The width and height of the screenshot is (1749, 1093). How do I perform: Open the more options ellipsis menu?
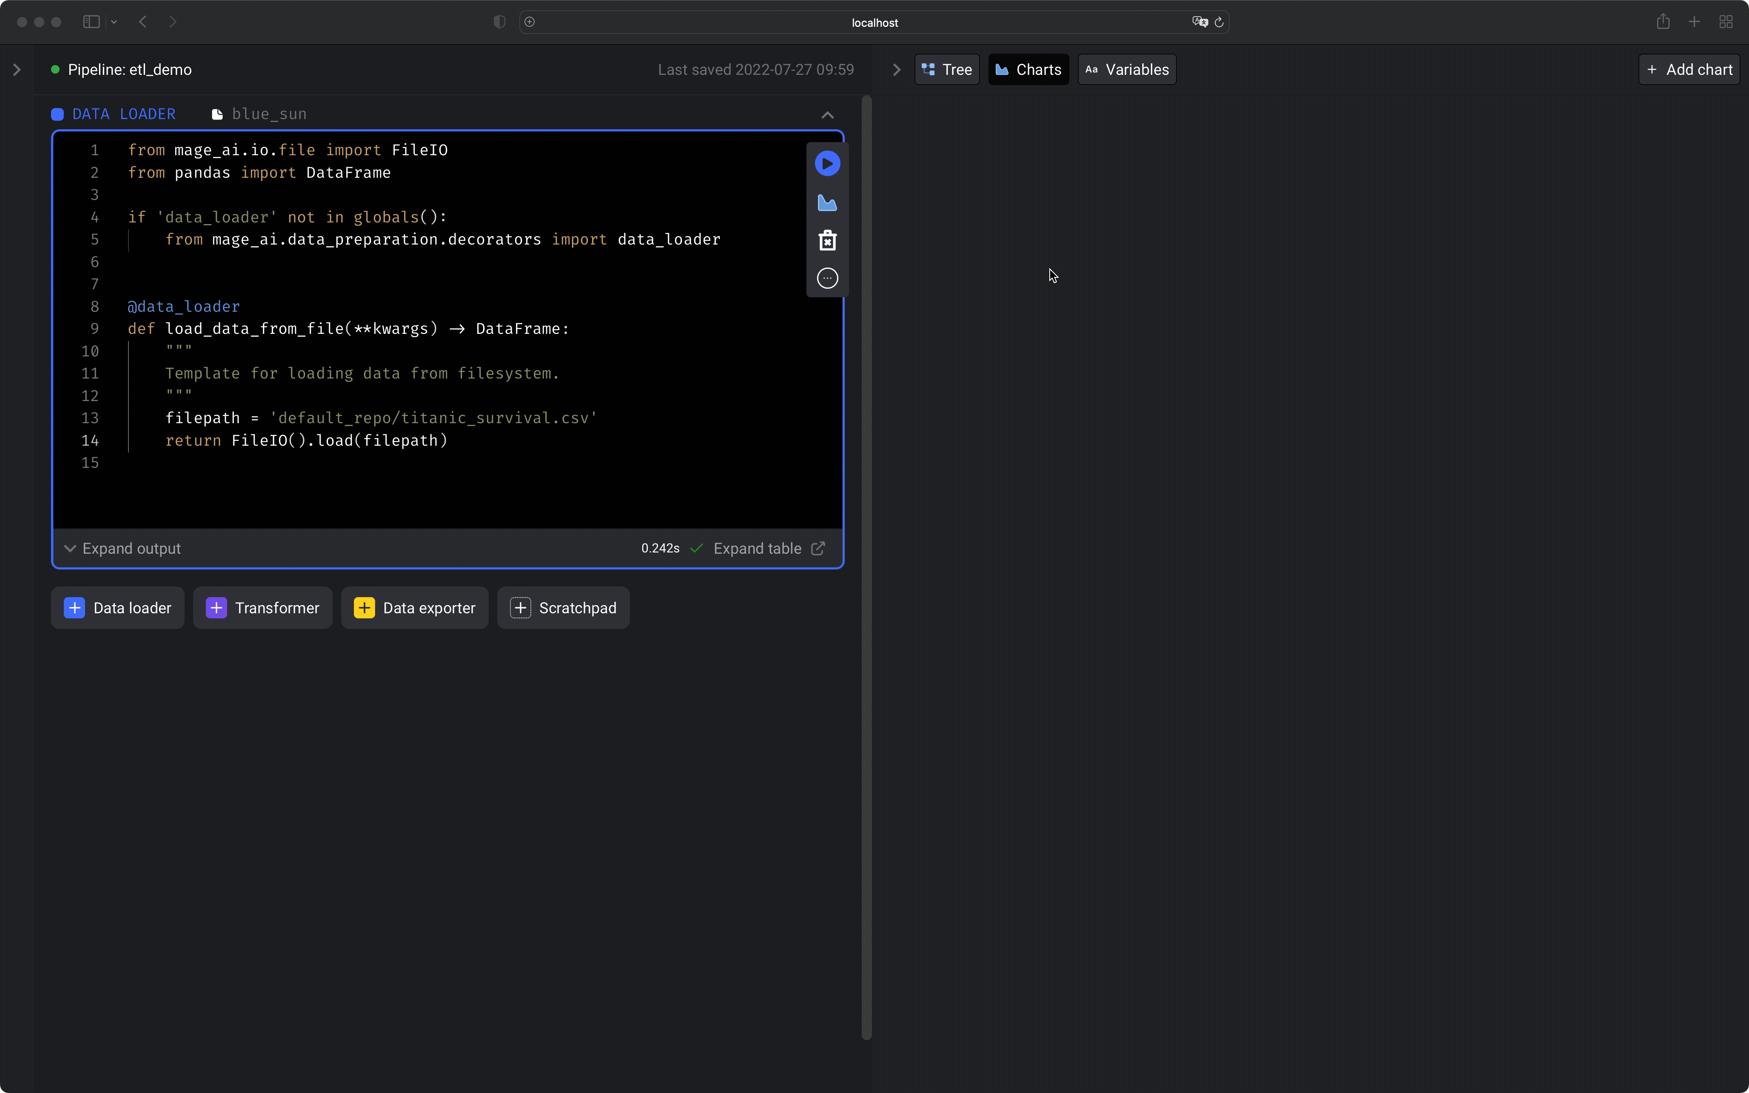click(x=827, y=278)
